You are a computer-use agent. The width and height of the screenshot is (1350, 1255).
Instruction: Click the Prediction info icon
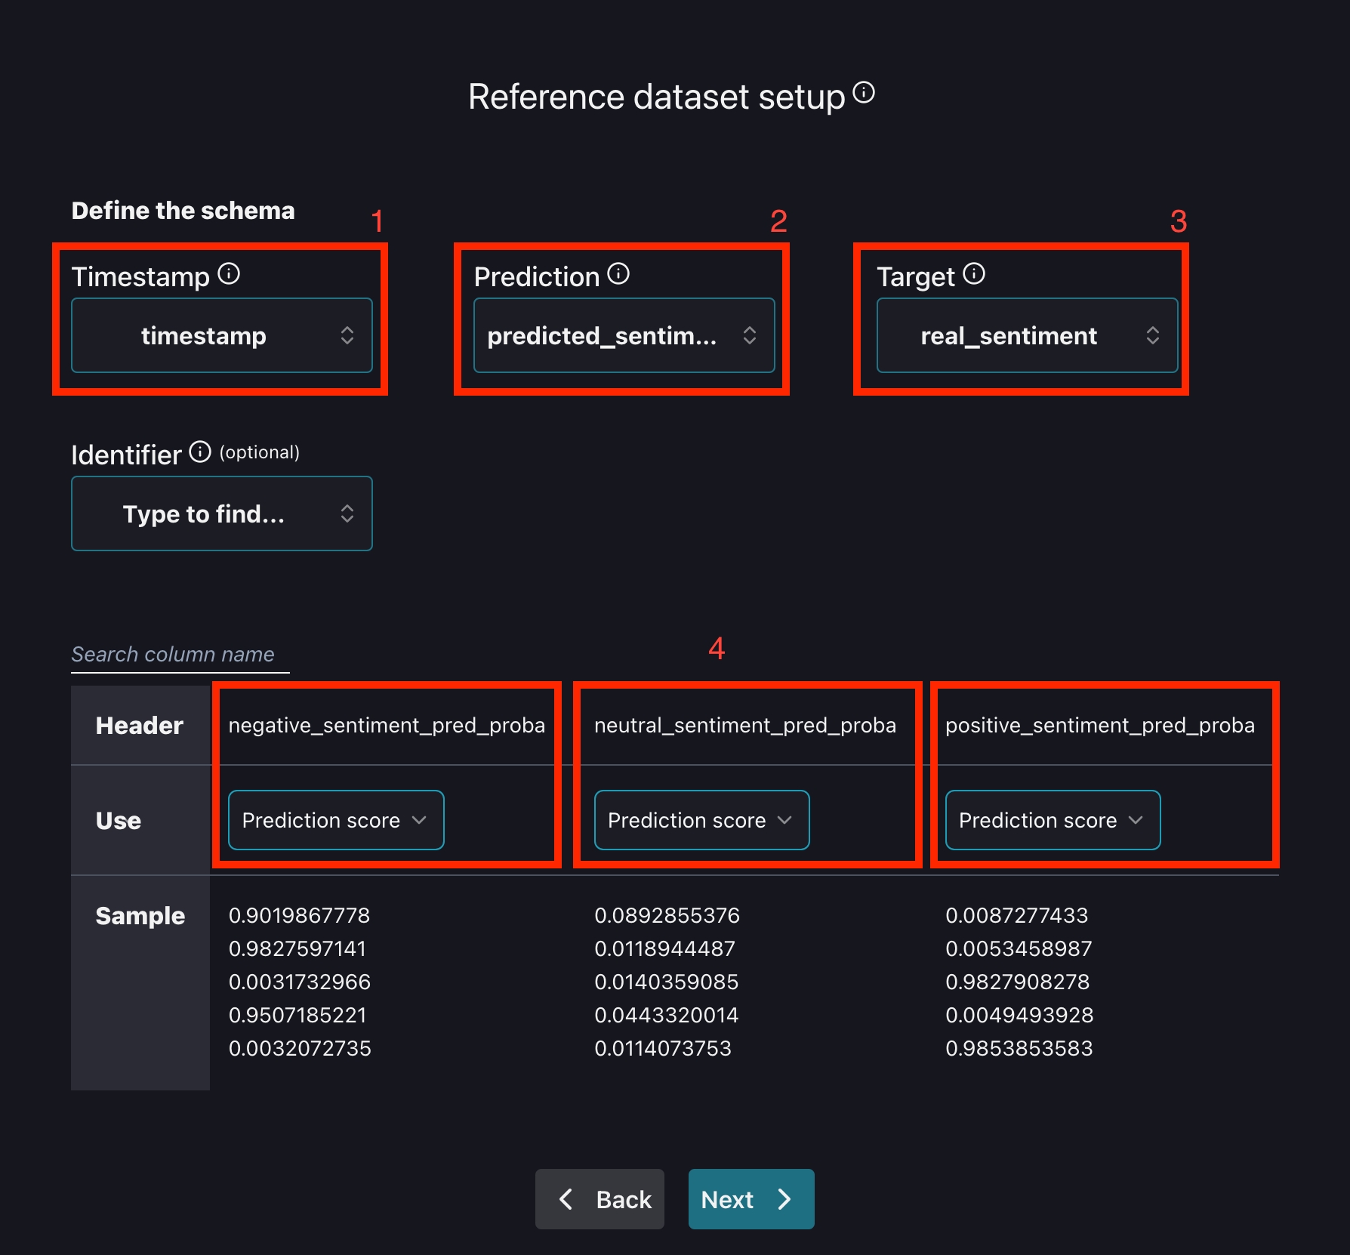point(618,273)
